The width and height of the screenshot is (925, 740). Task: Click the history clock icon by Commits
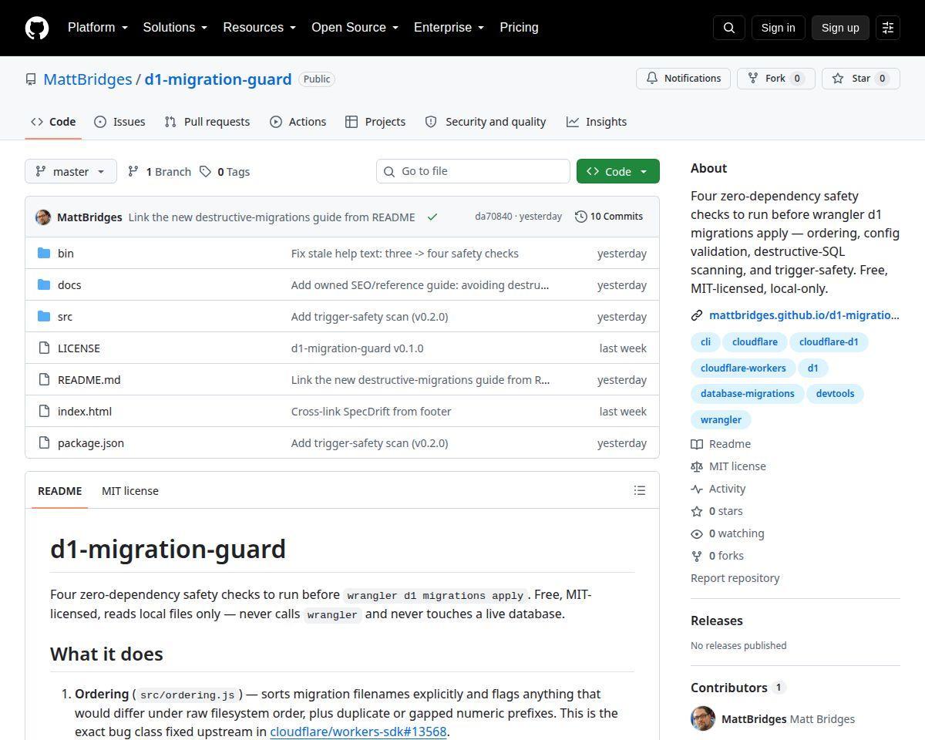coord(581,217)
